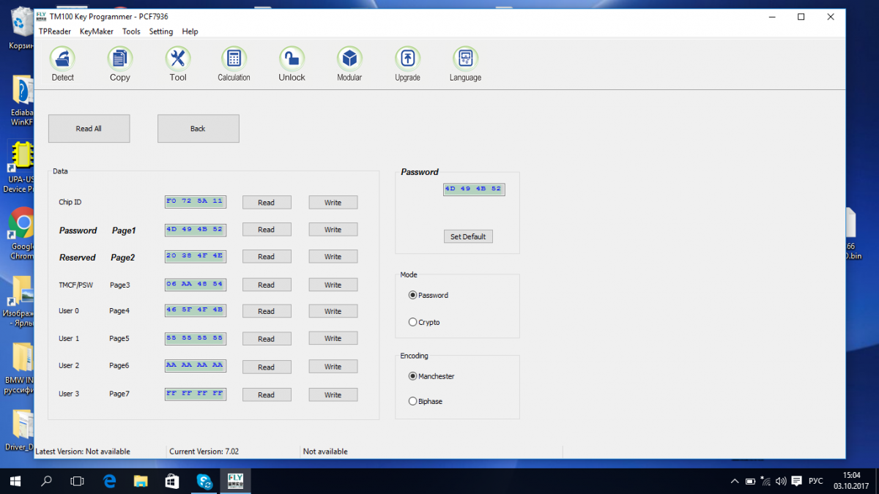Click the Set Default password button

tap(468, 236)
